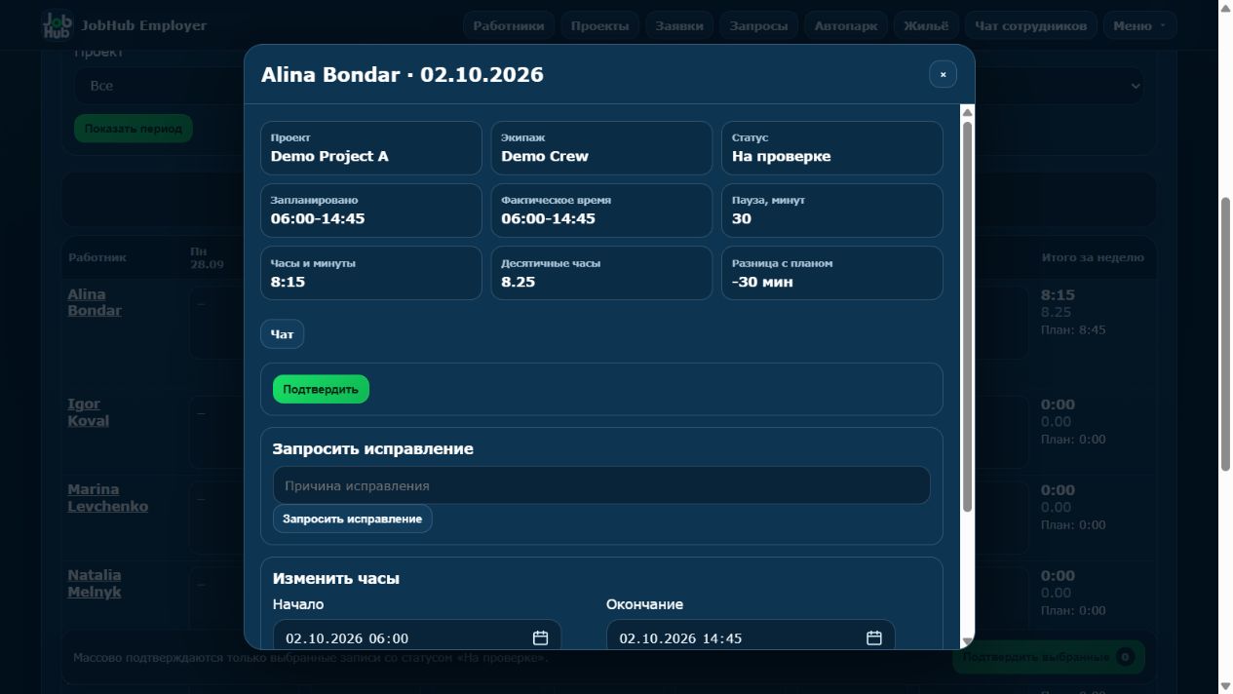Expand the Проект filter dropdown
This screenshot has width=1233, height=694.
(x=609, y=86)
